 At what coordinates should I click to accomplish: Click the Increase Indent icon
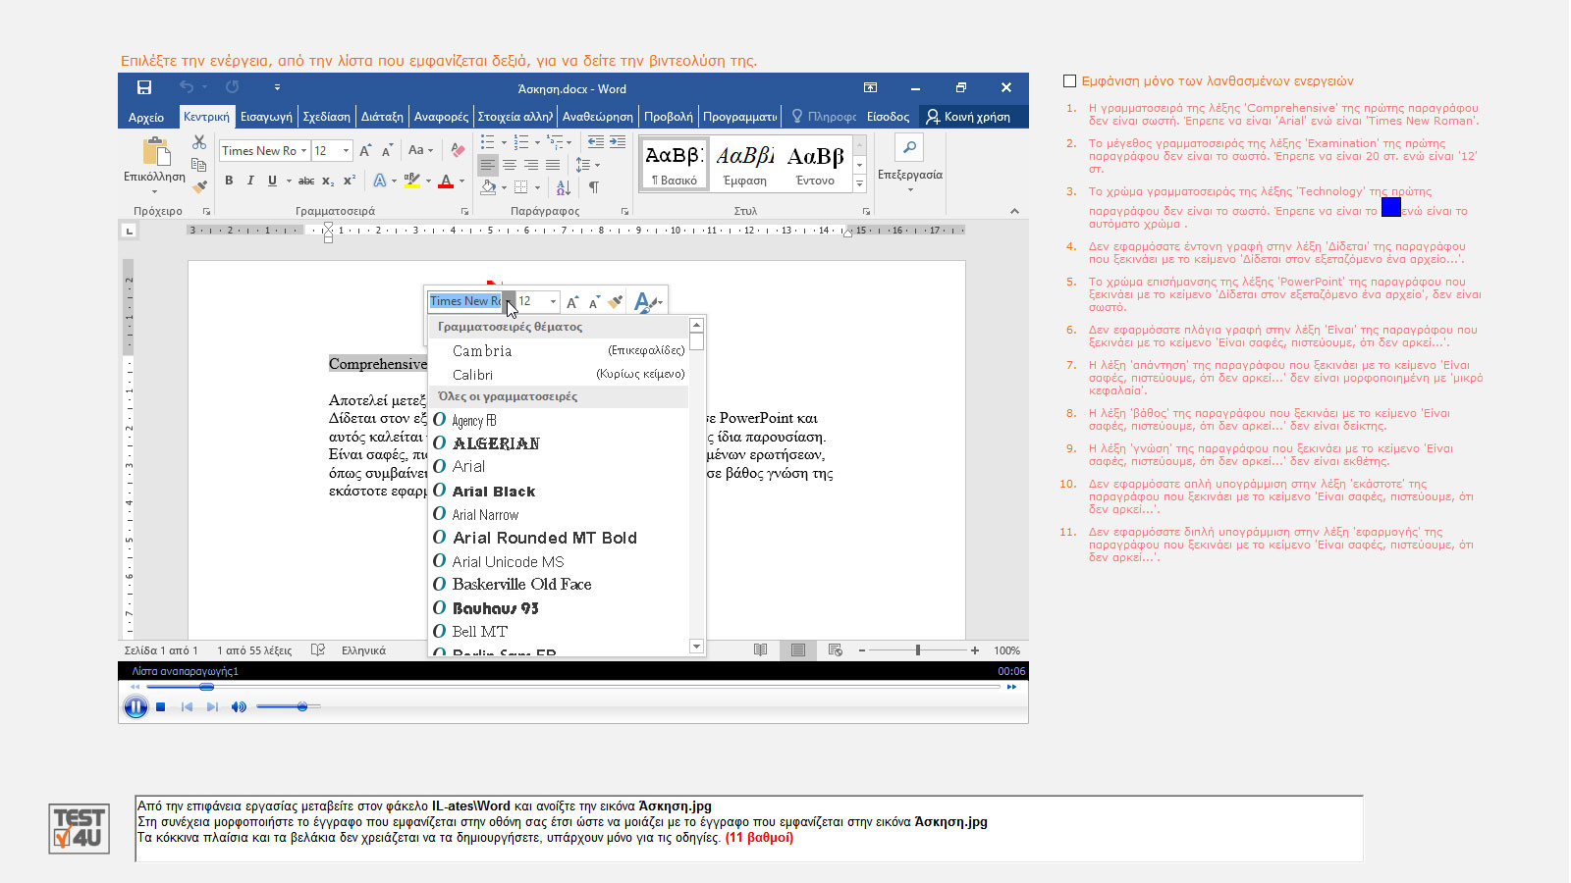coord(618,142)
